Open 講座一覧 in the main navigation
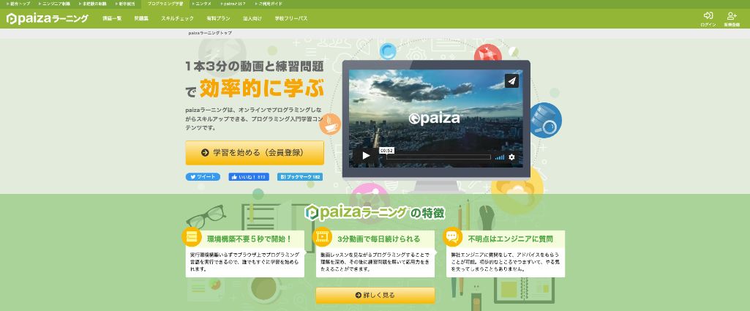 pos(112,19)
